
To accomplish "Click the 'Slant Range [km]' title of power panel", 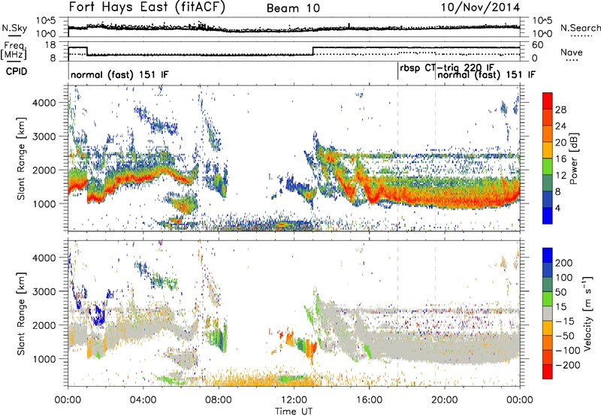I will (21, 158).
